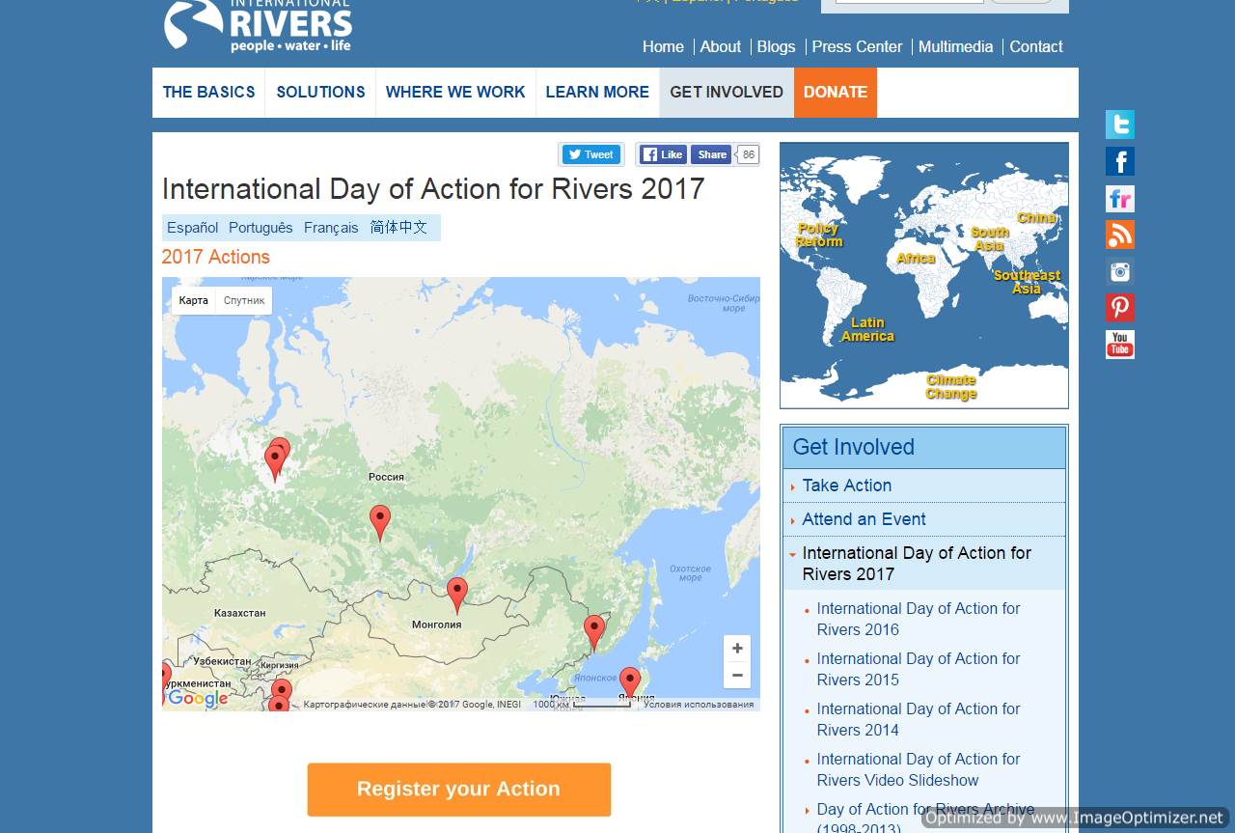1235x833 pixels.
Task: Click the map pin below Россия label
Action: 380,522
